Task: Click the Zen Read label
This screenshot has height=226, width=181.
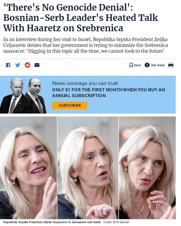Action: pos(157,65)
